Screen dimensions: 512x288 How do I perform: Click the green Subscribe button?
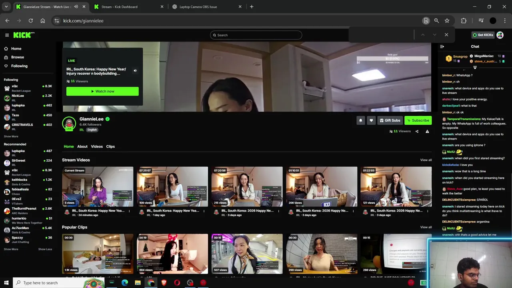pos(418,120)
